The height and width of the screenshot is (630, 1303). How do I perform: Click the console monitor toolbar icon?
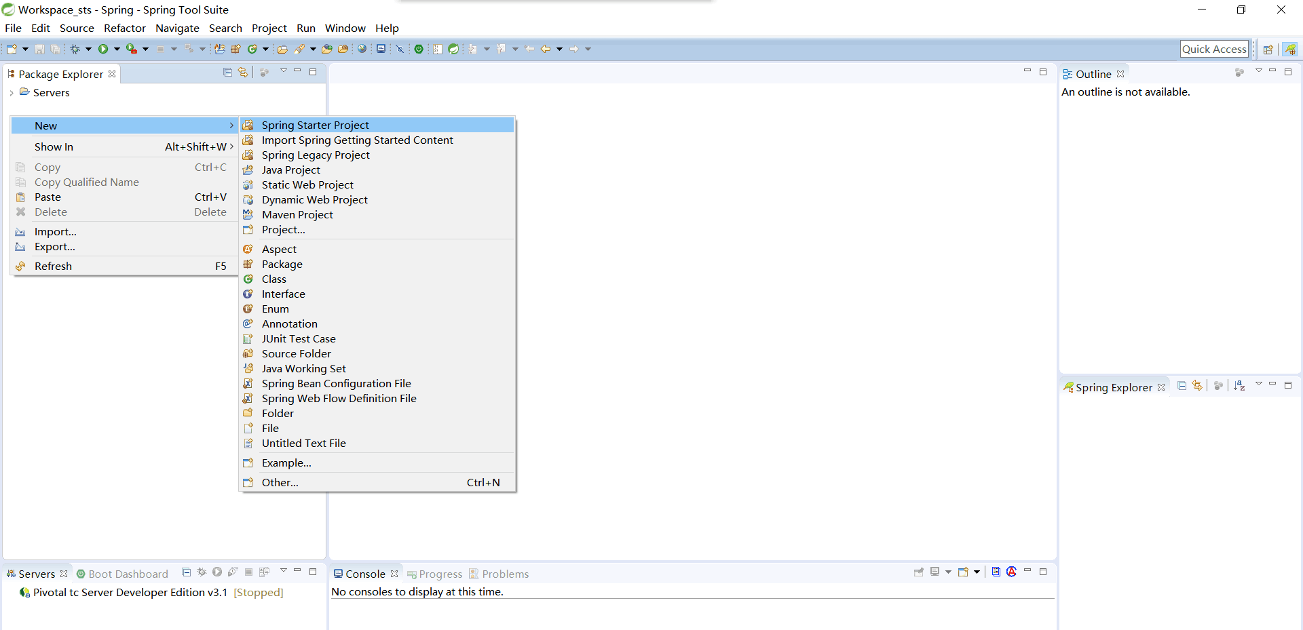coord(381,49)
